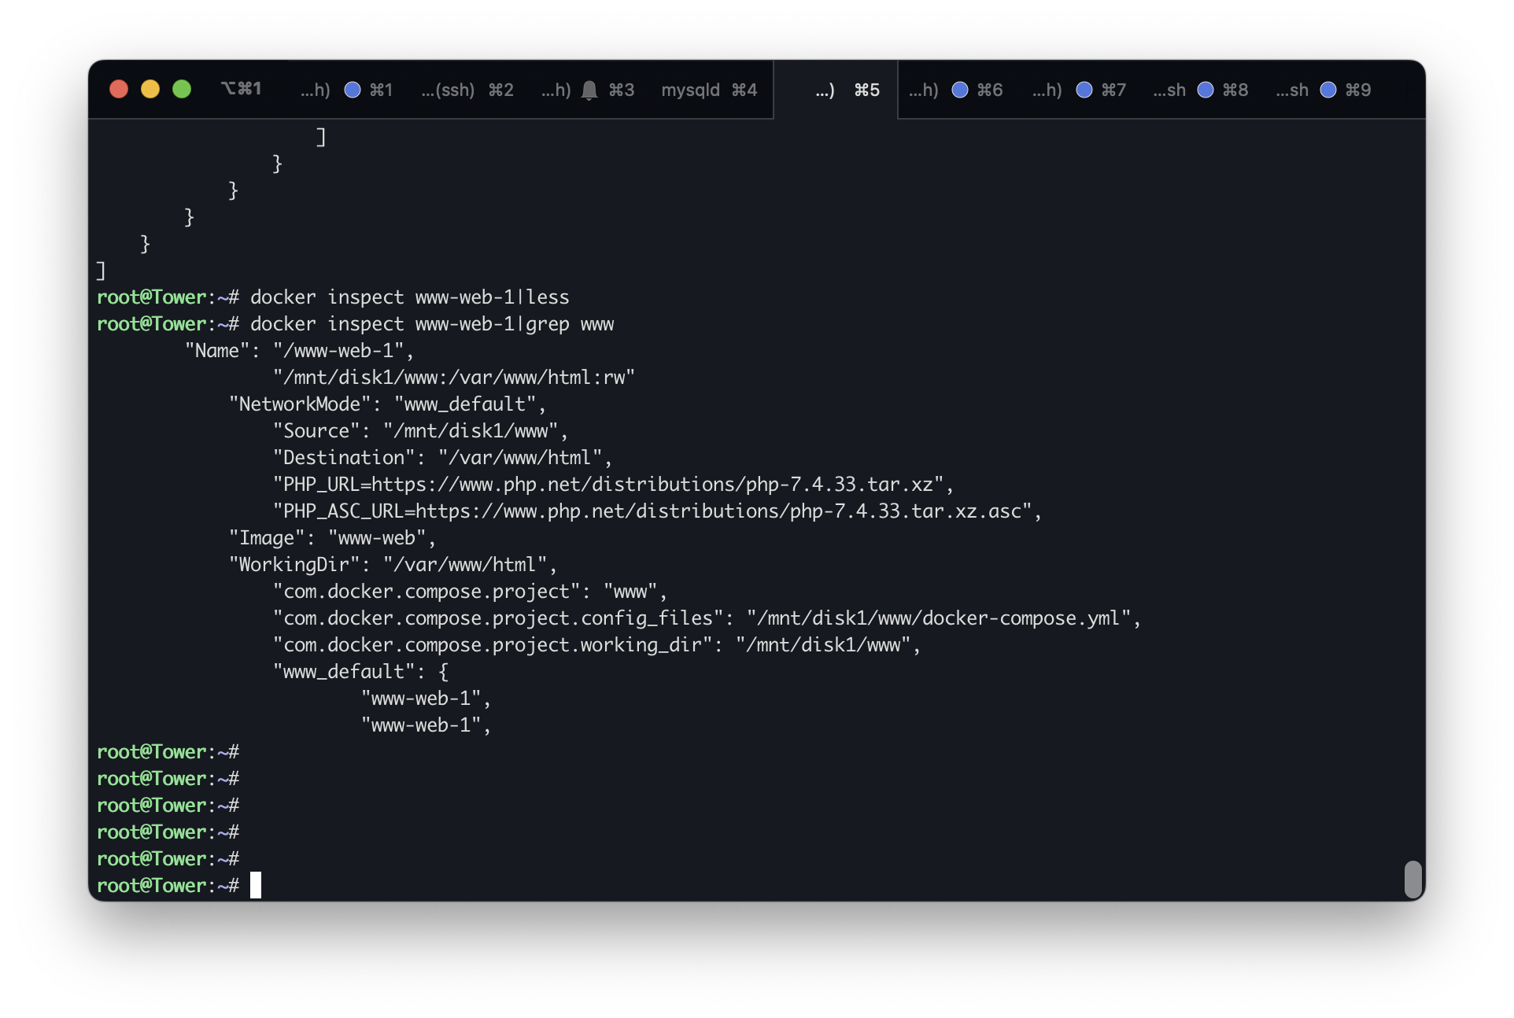Click the compose project.working_dir line
The width and height of the screenshot is (1514, 1018).
coord(596,645)
